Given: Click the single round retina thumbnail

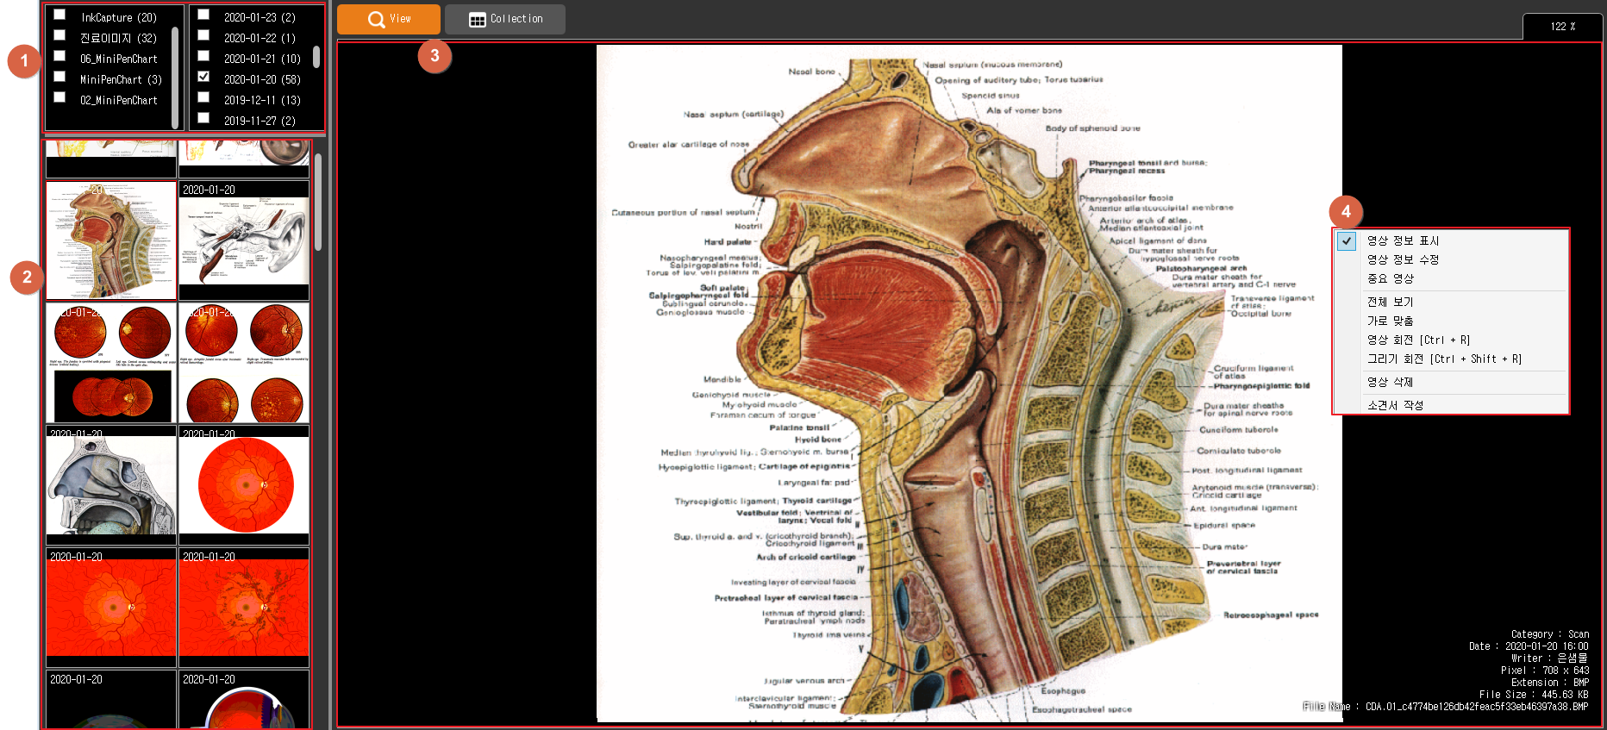Looking at the screenshot, I should [x=244, y=484].
